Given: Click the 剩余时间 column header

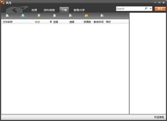Looking at the screenshot, I should tap(99, 22).
